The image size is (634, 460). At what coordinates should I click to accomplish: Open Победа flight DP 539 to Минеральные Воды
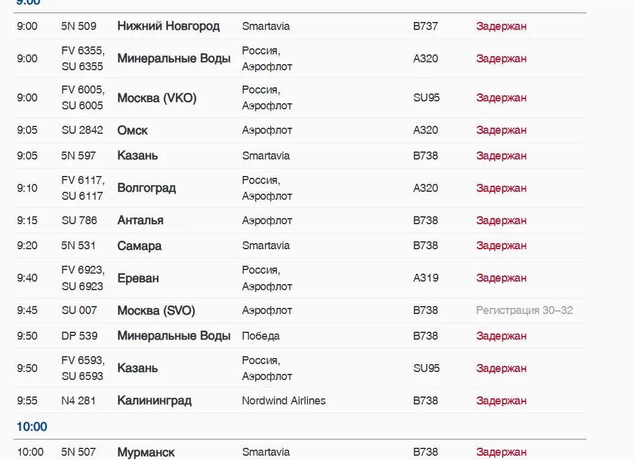(174, 336)
